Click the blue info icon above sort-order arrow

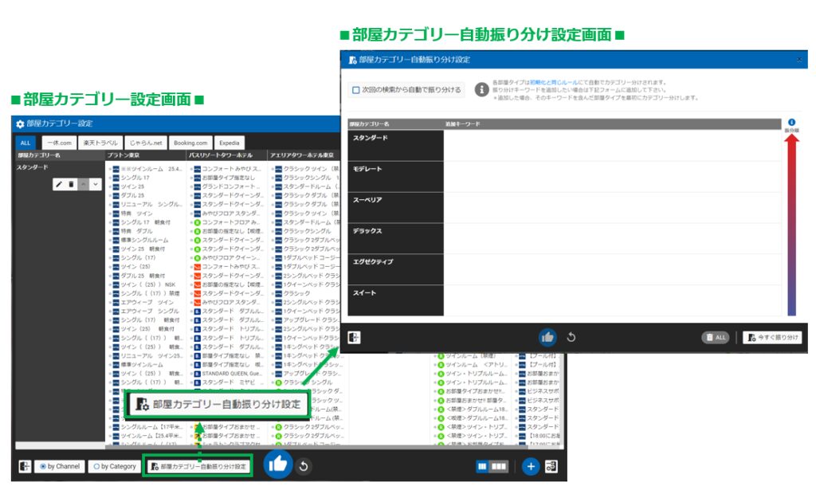click(x=791, y=122)
